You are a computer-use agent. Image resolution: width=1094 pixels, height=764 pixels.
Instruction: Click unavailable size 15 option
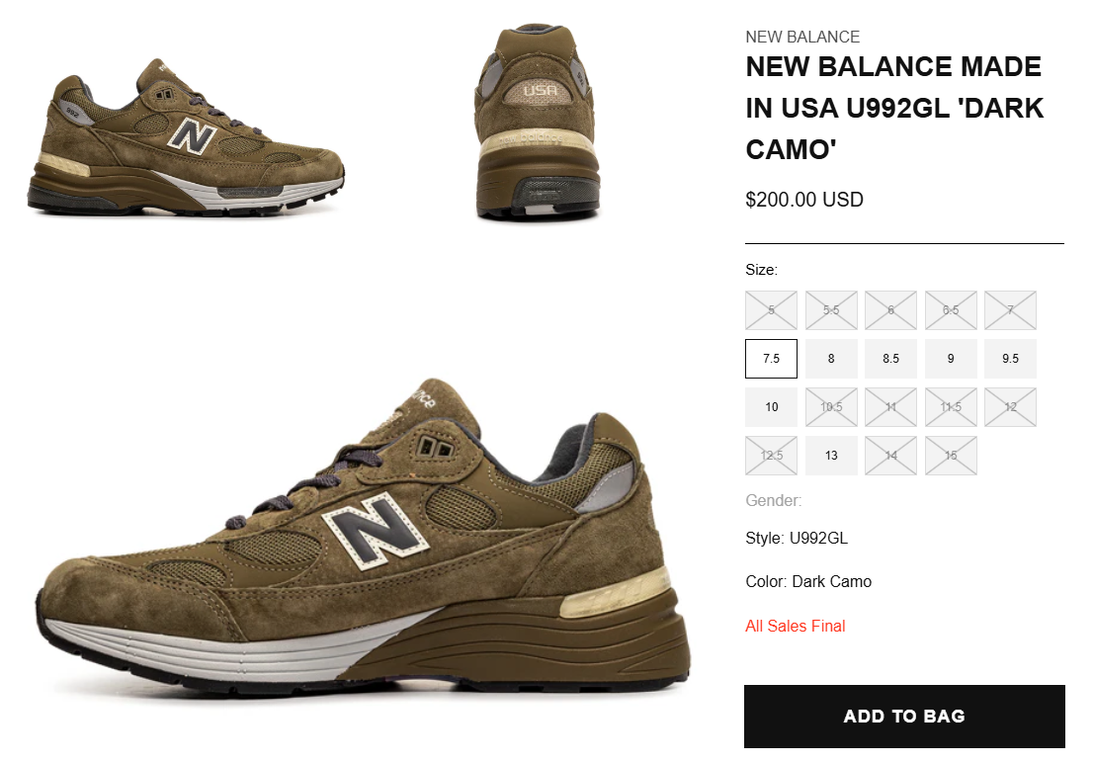[951, 456]
